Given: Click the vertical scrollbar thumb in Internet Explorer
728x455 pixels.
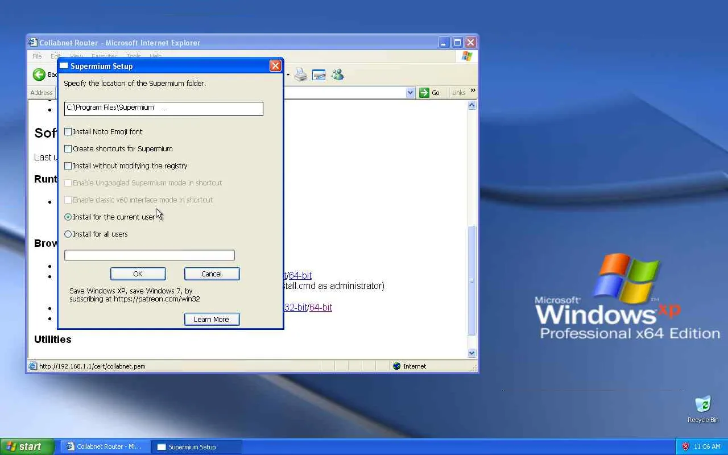Looking at the screenshot, I should (471, 281).
